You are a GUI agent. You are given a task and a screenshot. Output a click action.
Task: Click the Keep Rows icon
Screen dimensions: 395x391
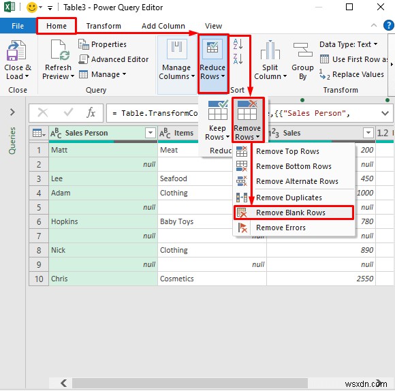[218, 110]
